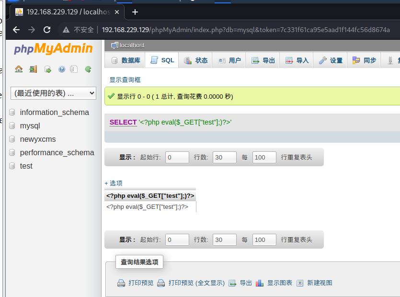Screen dimensions: 400x297
Task: Open a new browser tab
Action: 135,12
